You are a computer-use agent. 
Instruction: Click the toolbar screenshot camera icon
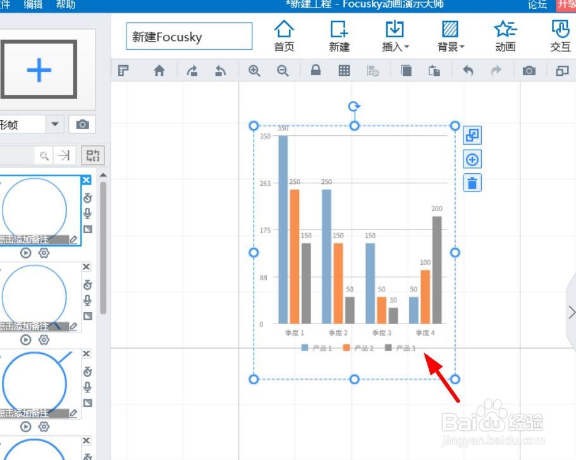pyautogui.click(x=529, y=70)
